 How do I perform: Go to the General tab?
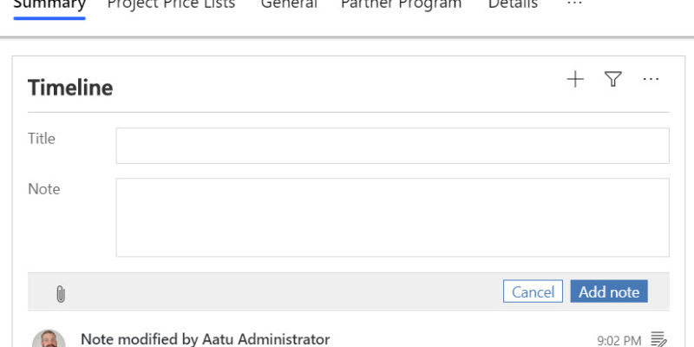click(289, 4)
